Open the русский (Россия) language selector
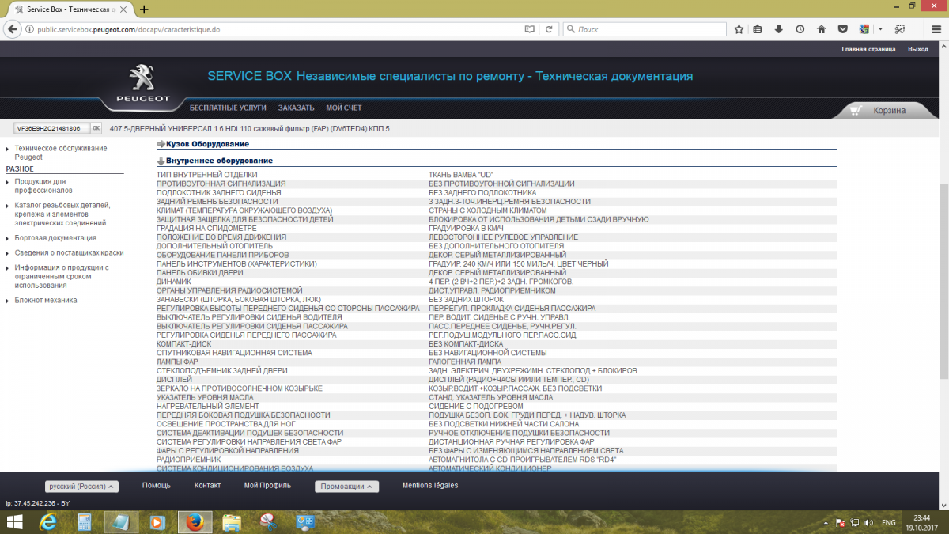The height and width of the screenshot is (534, 949). click(81, 486)
